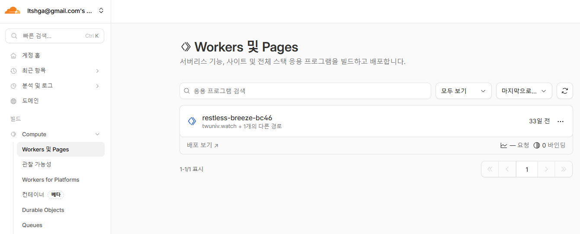
Task: Click the 배포 보기 link
Action: point(199,145)
